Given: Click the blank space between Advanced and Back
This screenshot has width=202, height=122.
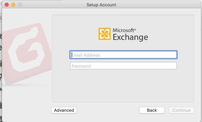Looking at the screenshot, I should click(x=108, y=110).
